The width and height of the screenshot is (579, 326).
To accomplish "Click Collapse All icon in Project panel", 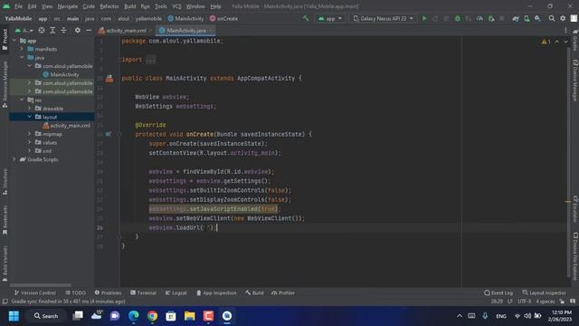I will click(x=63, y=30).
